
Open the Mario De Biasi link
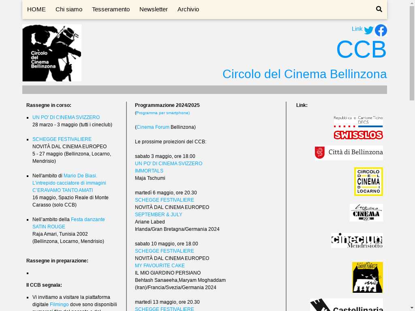point(81,176)
